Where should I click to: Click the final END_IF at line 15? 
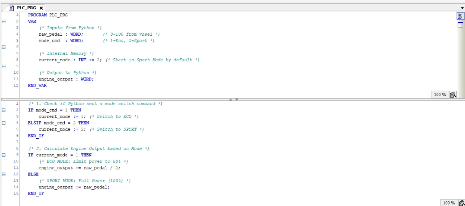[36, 193]
